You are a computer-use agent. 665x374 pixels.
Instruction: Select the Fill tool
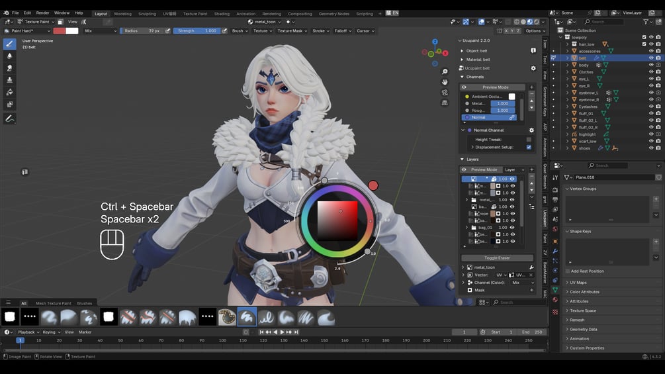click(10, 92)
